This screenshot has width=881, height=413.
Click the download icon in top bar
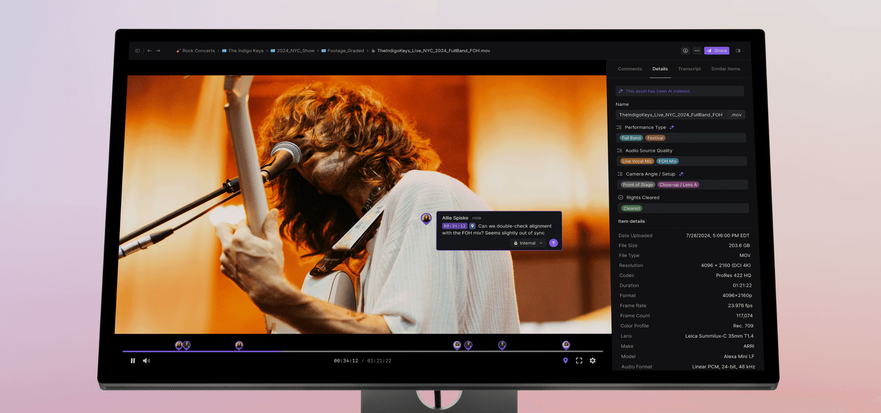coord(685,51)
